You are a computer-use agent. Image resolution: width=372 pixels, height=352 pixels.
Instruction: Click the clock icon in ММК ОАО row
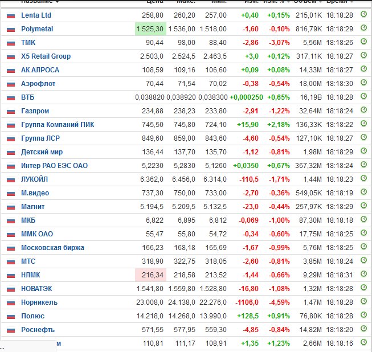point(363,233)
